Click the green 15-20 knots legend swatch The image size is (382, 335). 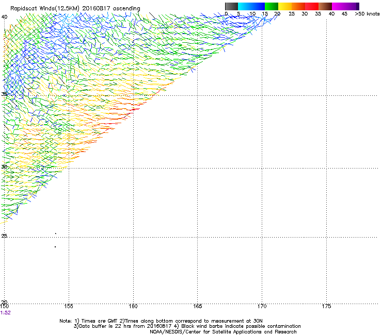pyautogui.click(x=272, y=6)
